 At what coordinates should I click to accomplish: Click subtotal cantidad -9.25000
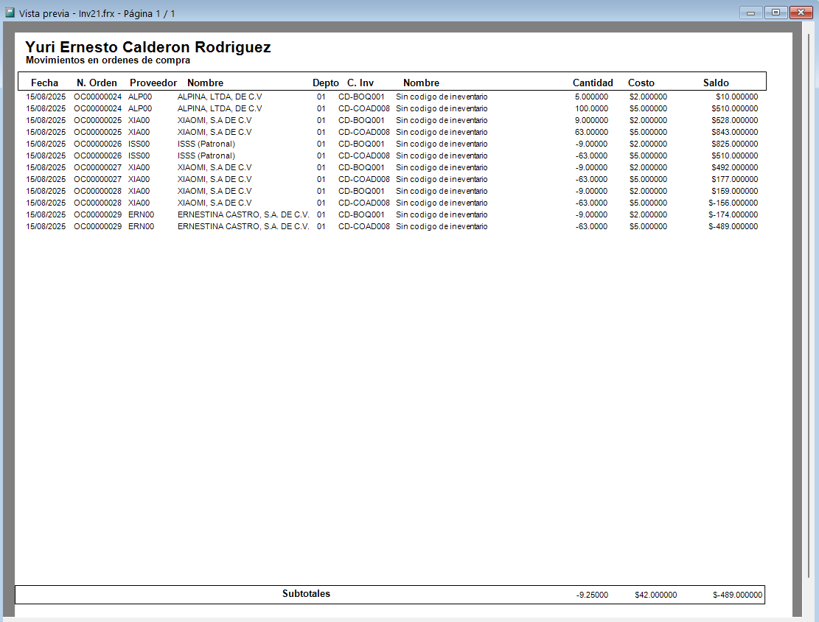592,595
